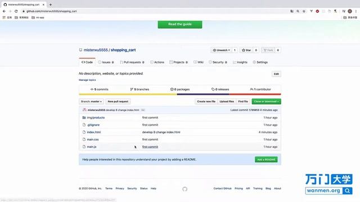Image resolution: width=360 pixels, height=202 pixels.
Task: Open a new browser tab
Action: tap(51, 4)
